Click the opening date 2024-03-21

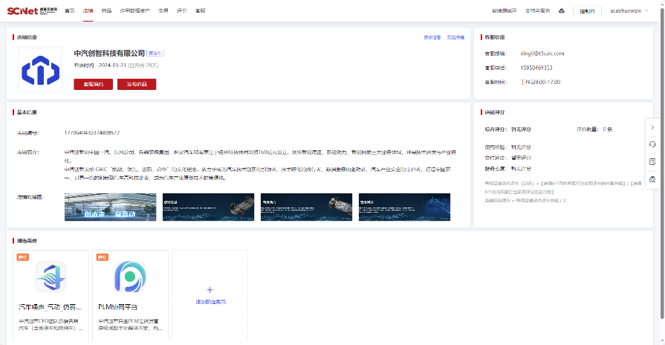pyautogui.click(x=112, y=65)
